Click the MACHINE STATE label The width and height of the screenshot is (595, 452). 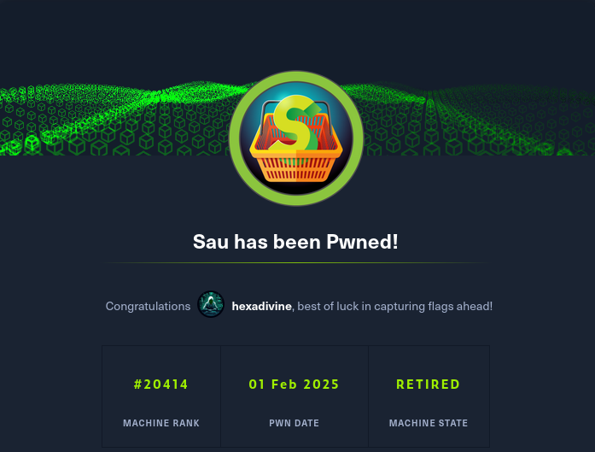pos(428,423)
